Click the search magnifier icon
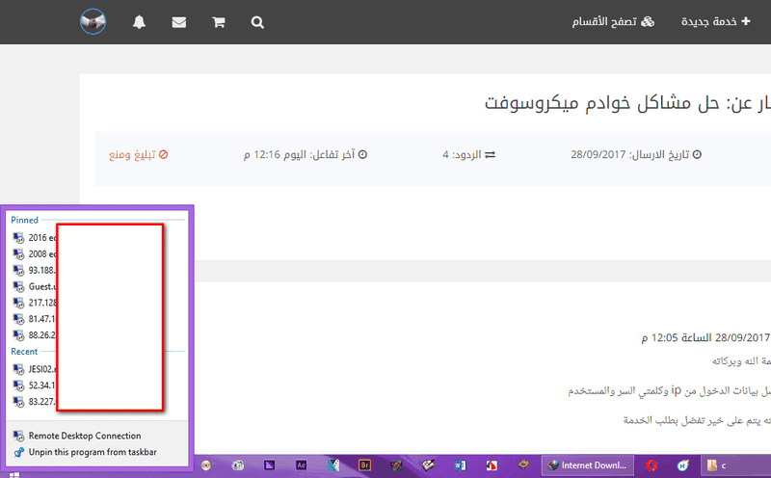Screen dimensions: 771x478 [x=257, y=22]
